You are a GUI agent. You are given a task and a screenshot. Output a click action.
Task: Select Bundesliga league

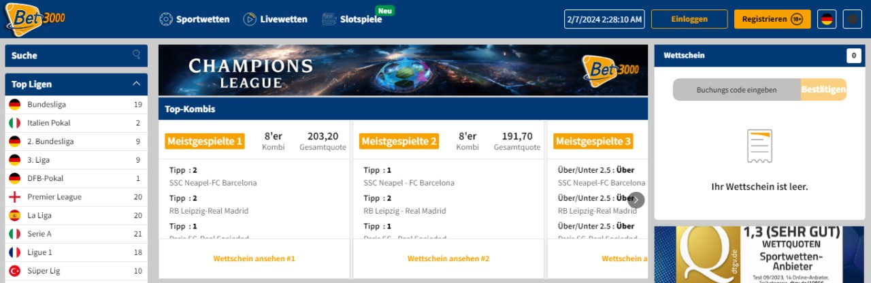point(76,105)
